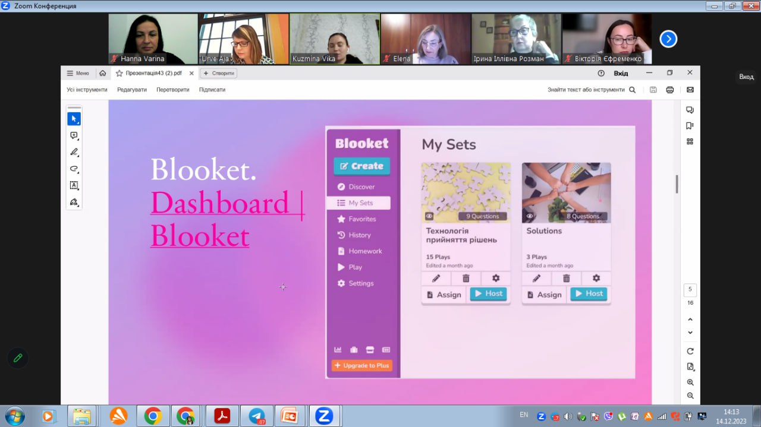Close the Презентація43 (2).pdf tab
The height and width of the screenshot is (427, 761).
(x=191, y=73)
